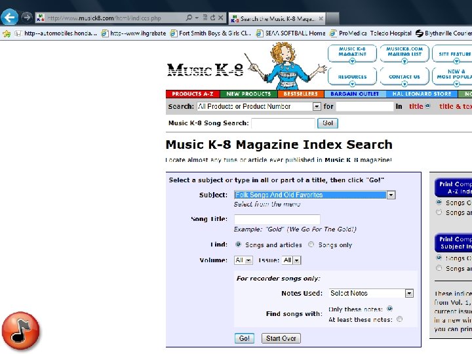Close the Search the Music K-8 tab
The image size is (472, 354).
pos(321,18)
